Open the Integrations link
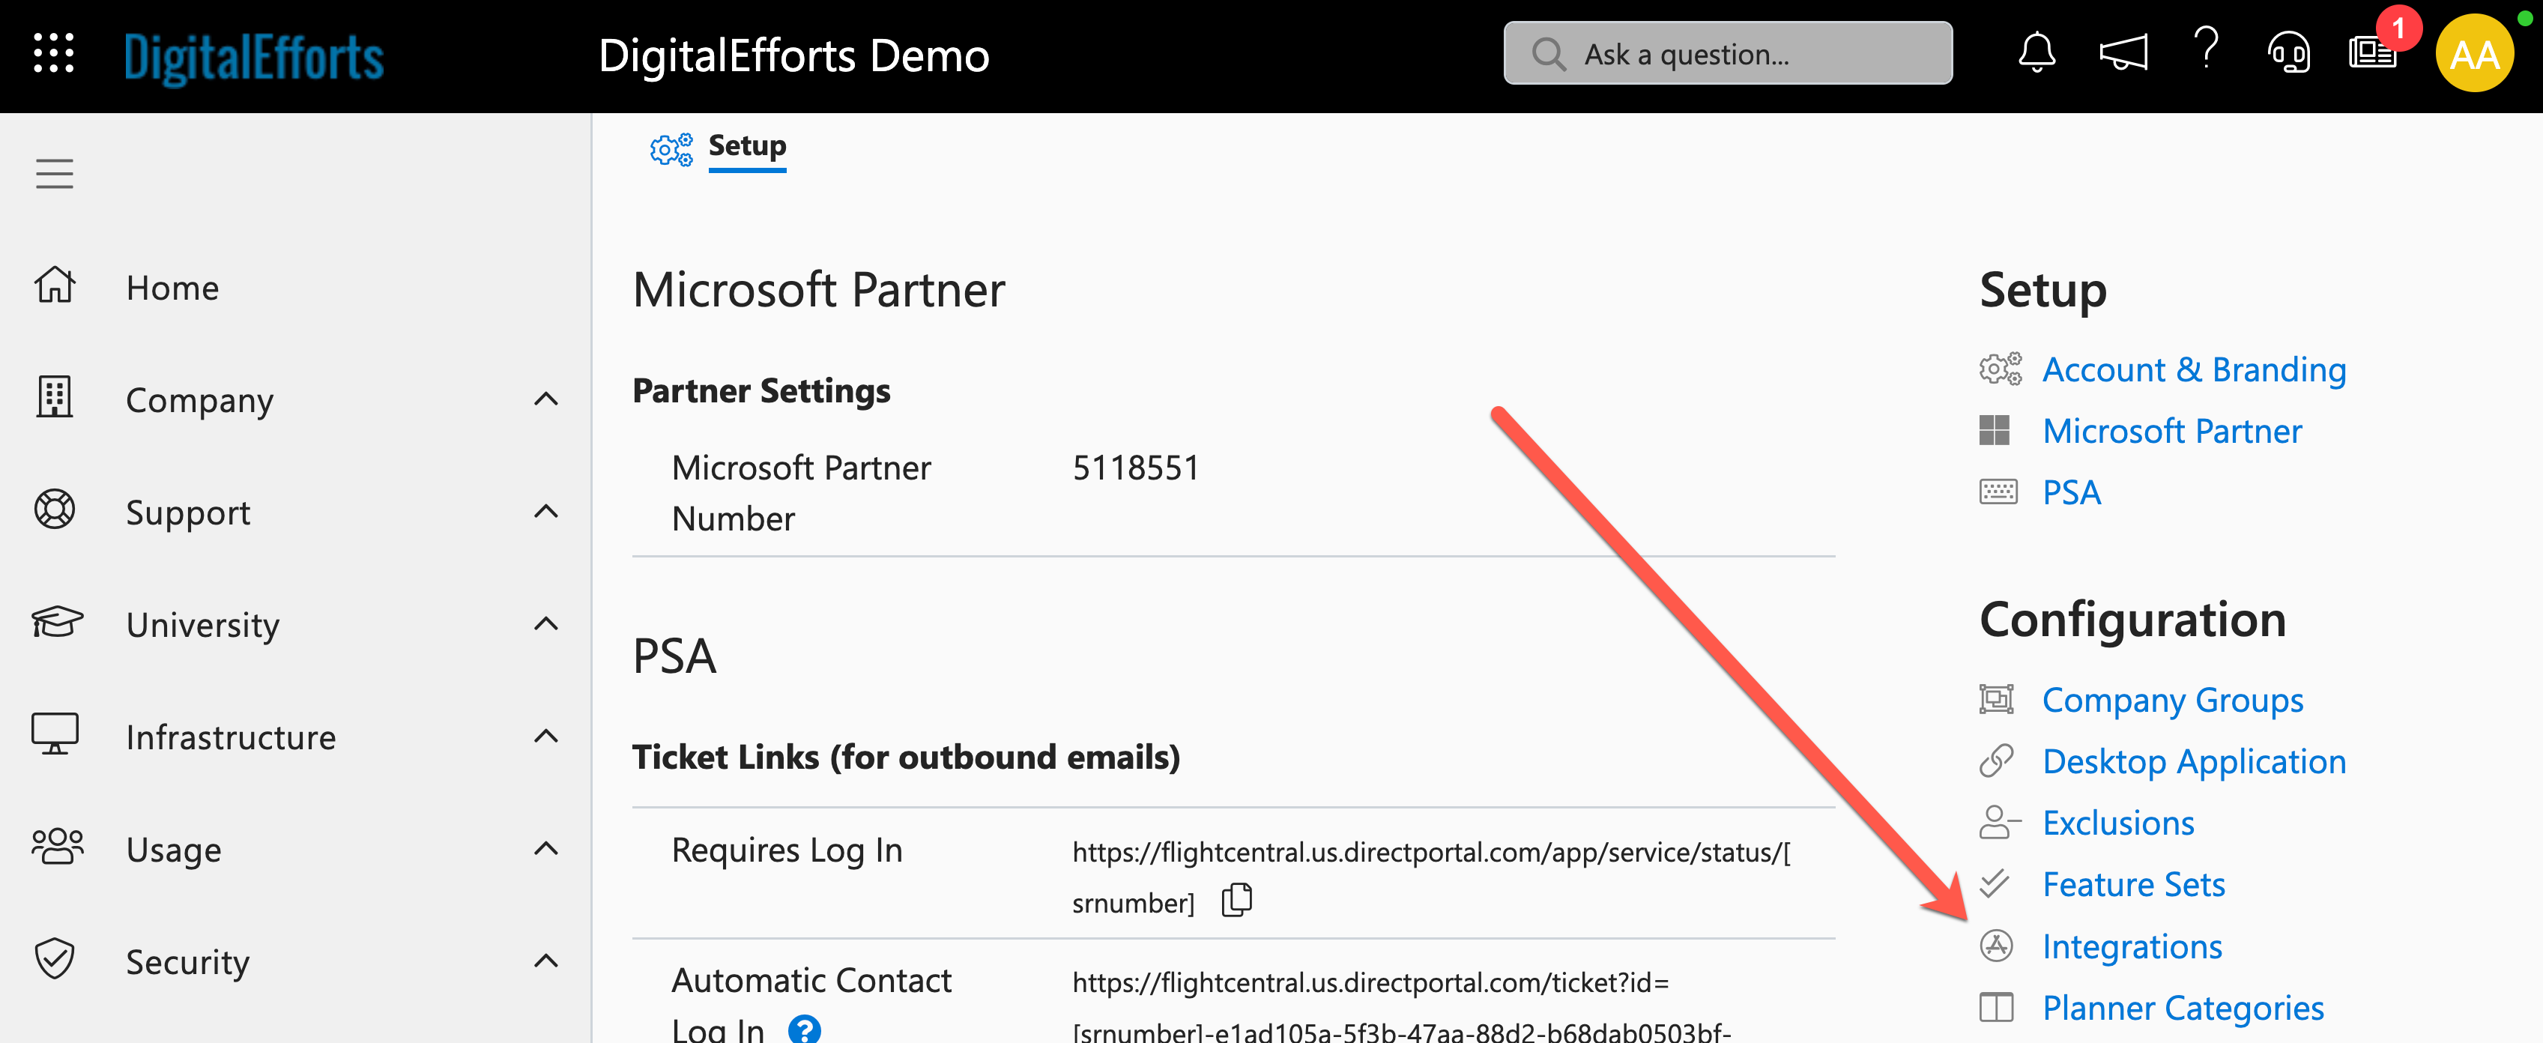 2132,947
